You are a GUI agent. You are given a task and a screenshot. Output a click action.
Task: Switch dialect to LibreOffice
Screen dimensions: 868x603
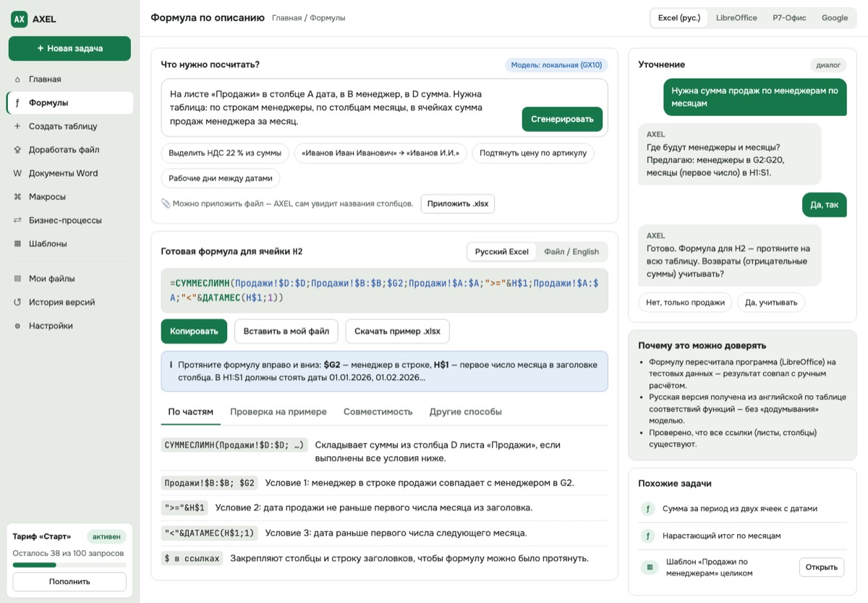pos(736,18)
